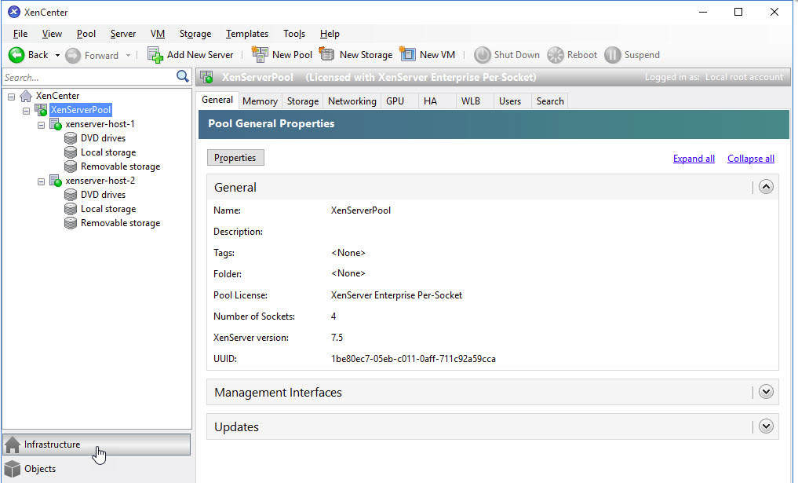Image resolution: width=798 pixels, height=483 pixels.
Task: Collapse the xenserver-host-2 tree node
Action: [42, 181]
